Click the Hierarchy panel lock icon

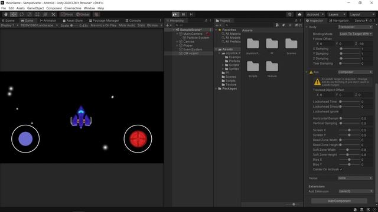206,21
